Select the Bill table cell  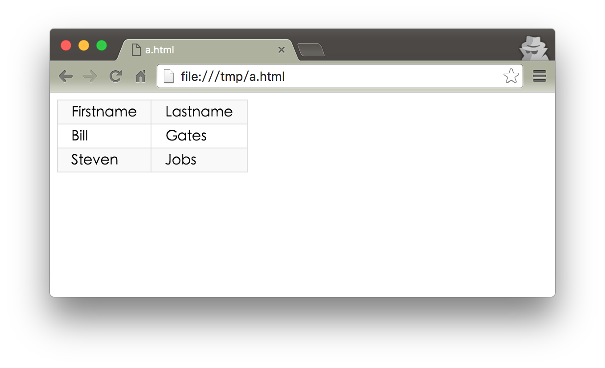click(x=104, y=136)
